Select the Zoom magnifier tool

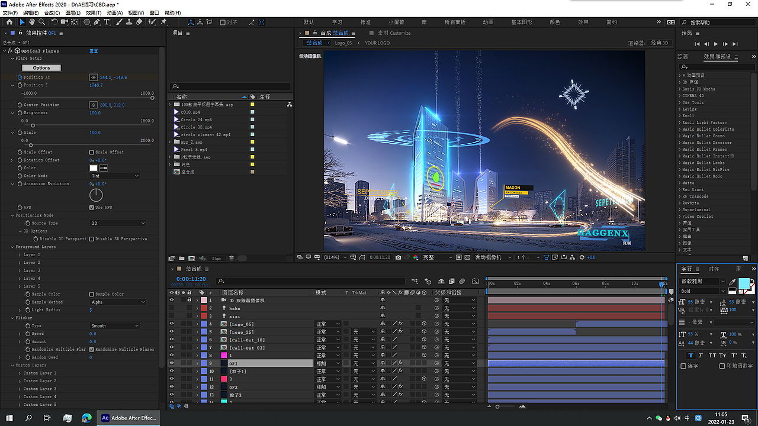click(x=41, y=22)
